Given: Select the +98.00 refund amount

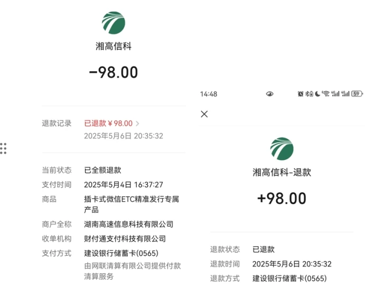Looking at the screenshot, I should point(282,198).
